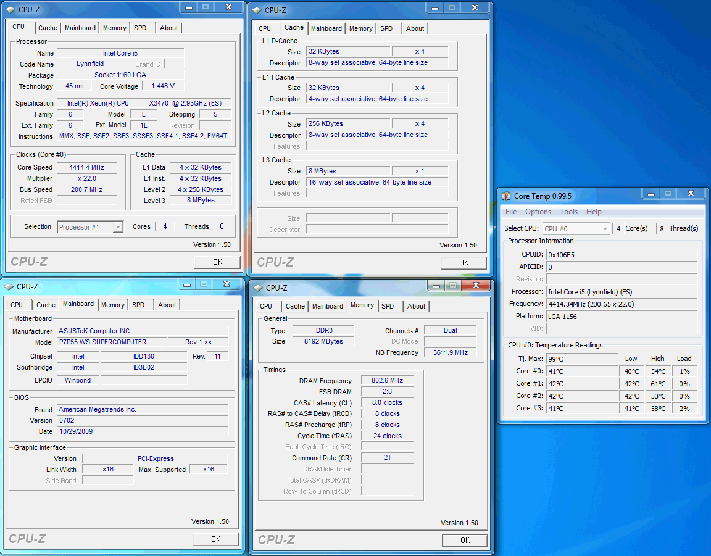The width and height of the screenshot is (711, 556).
Task: Open About tab in the CPU-Z cache-details window
Action: 415,28
